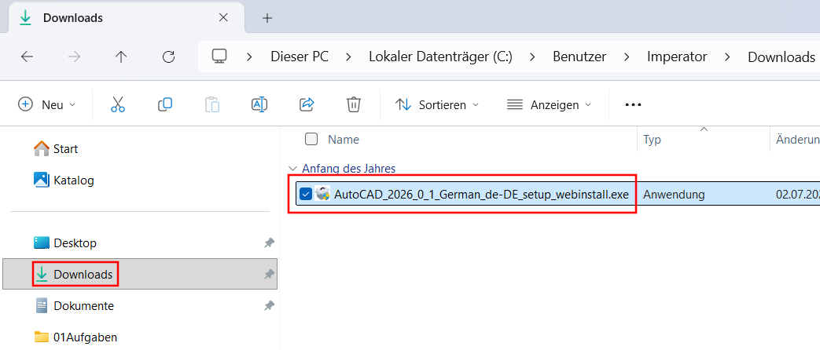Click the Rename icon in toolbar
The image size is (820, 350).
[x=259, y=104]
